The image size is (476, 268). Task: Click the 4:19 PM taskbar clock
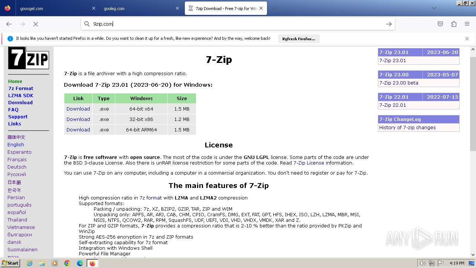(x=457, y=263)
